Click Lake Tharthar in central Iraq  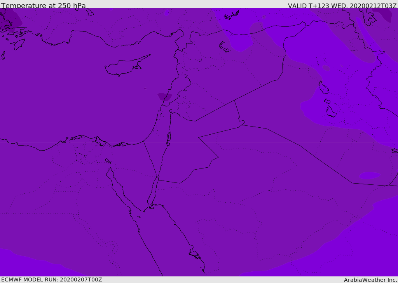(x=323, y=87)
